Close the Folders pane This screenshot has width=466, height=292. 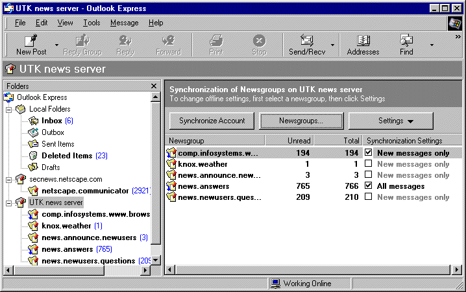coord(154,86)
